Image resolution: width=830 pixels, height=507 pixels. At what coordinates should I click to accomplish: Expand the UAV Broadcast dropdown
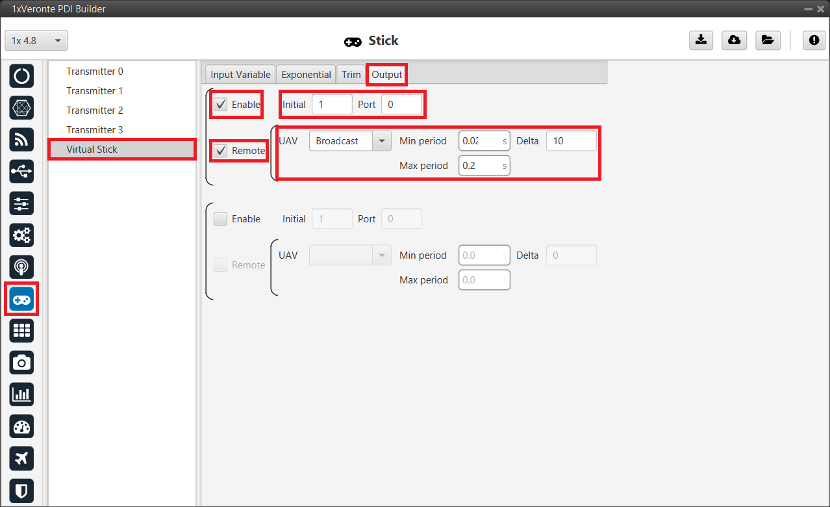point(381,141)
